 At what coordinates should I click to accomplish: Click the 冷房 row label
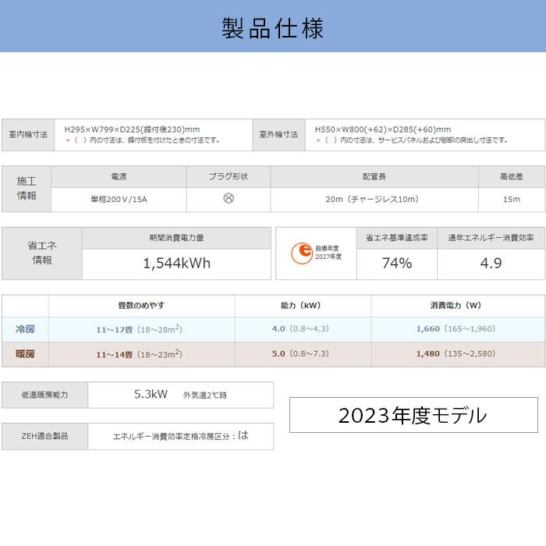(25, 329)
